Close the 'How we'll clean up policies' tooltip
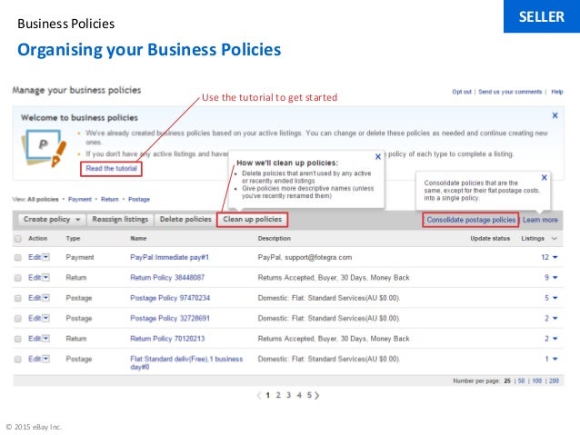Viewport: 580px width, 435px height. [377, 157]
